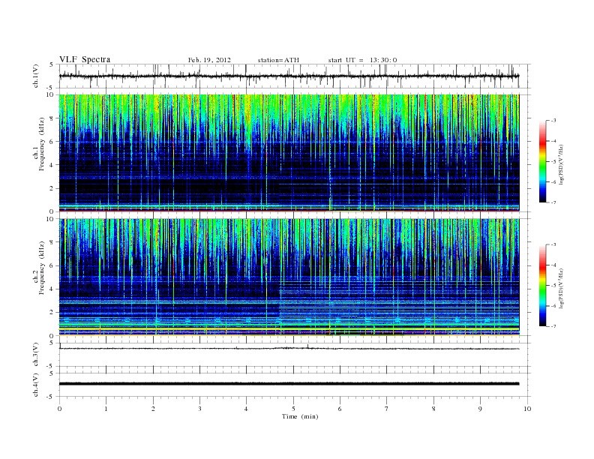This screenshot has height=459, width=594.
Task: Click the 'ch.3(V)' axis label
Action: [35, 355]
